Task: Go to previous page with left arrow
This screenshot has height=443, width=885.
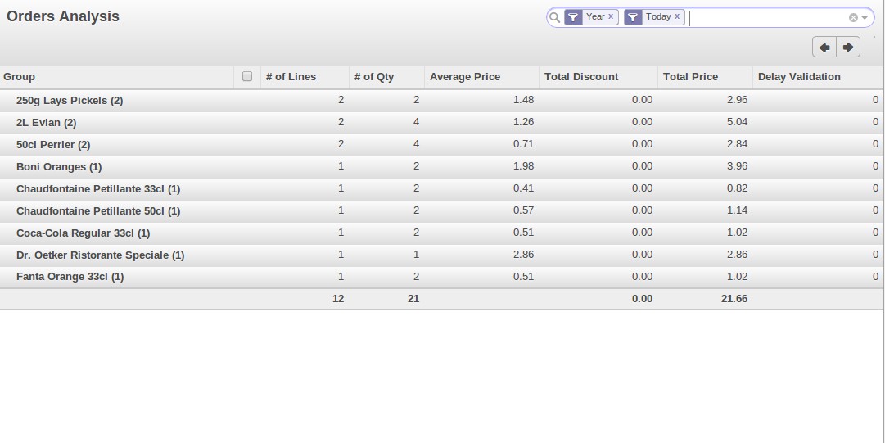Action: click(x=824, y=47)
